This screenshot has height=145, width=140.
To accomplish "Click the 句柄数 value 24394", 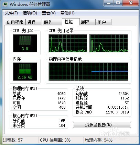I will 123,94.
